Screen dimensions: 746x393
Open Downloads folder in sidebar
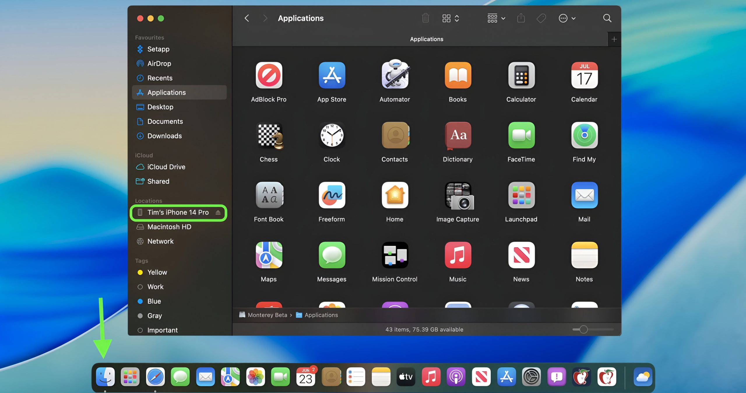click(179, 136)
